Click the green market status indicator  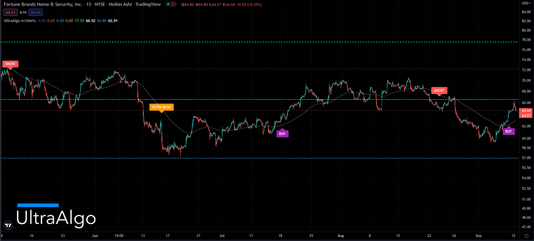tap(168, 4)
